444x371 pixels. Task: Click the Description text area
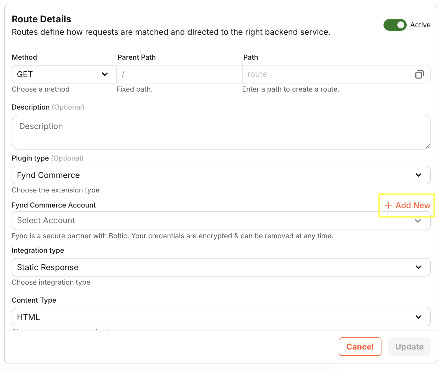221,132
